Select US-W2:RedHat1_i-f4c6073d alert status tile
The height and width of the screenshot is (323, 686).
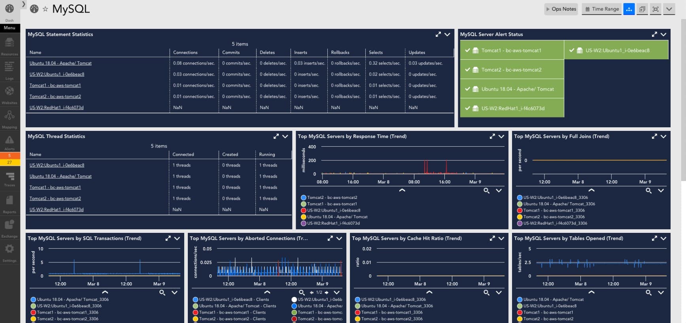point(512,108)
